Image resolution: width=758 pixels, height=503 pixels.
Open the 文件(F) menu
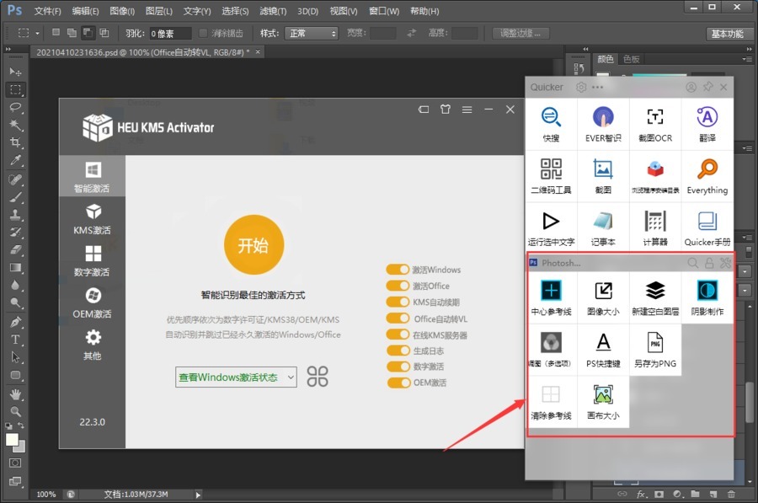(x=48, y=11)
